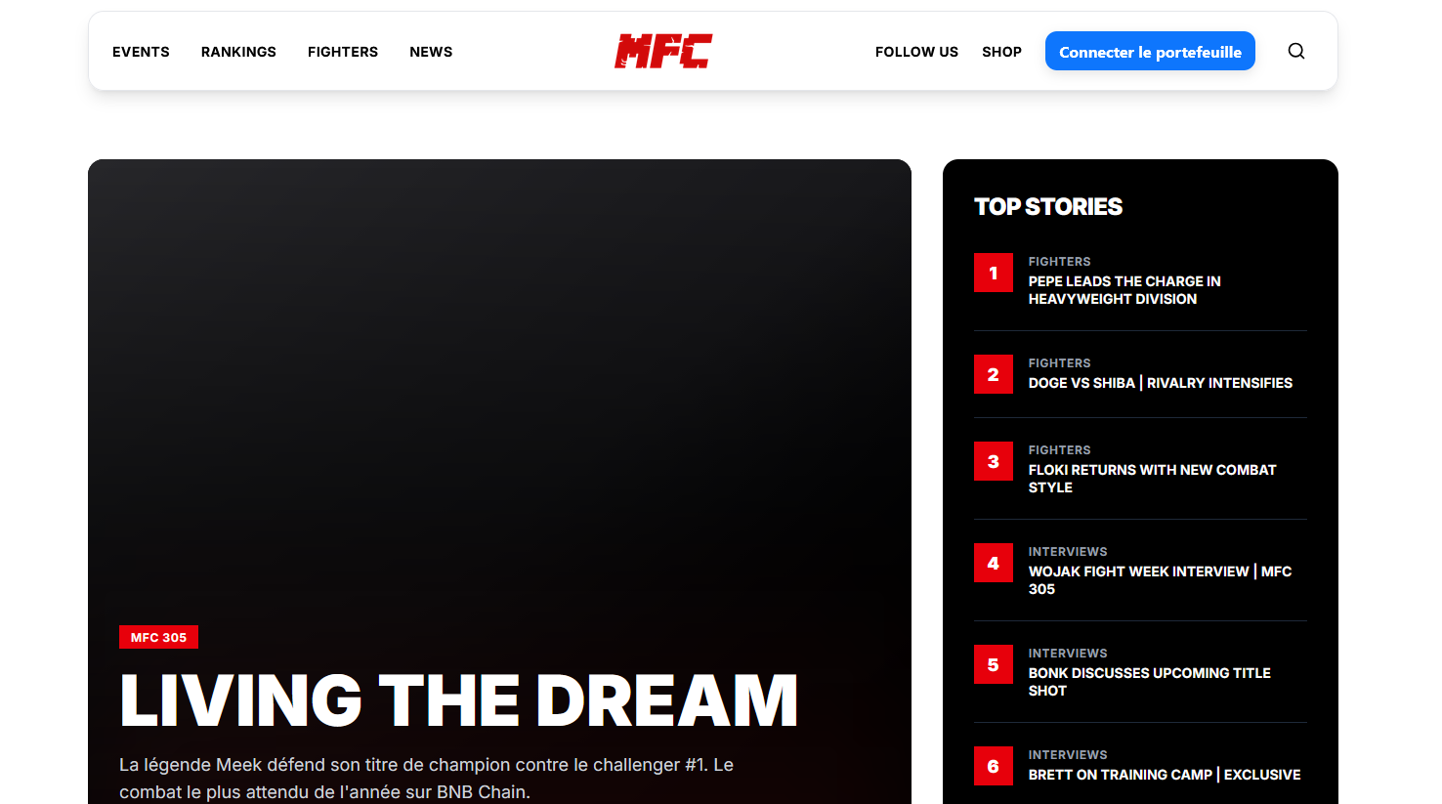Click the red number 1 story badge
Viewport: 1442px width, 804px height.
(993, 274)
